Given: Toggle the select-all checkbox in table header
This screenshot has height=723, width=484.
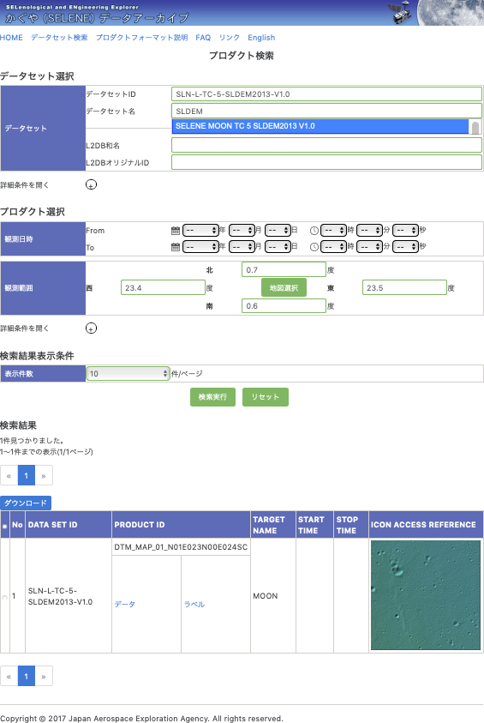Looking at the screenshot, I should tap(4, 526).
